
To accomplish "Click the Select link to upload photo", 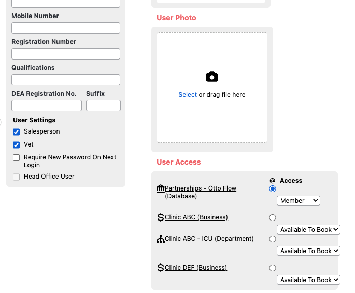I will point(187,95).
